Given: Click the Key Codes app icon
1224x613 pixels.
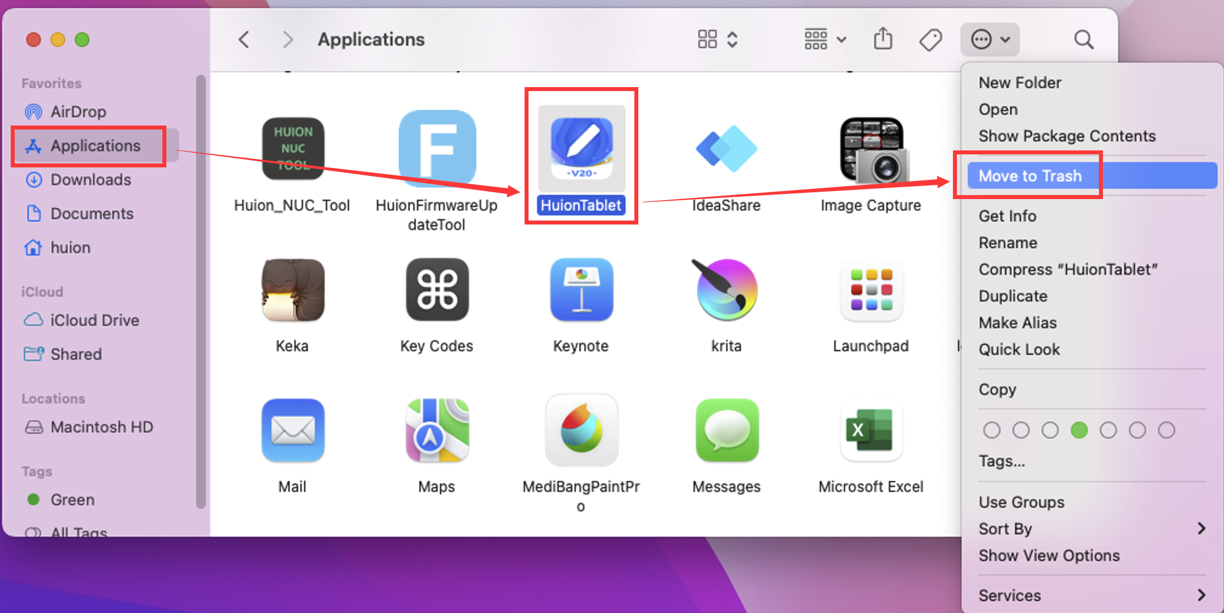Looking at the screenshot, I should coord(437,291).
